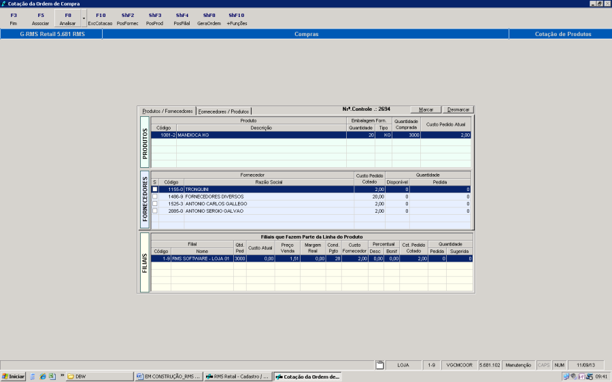Switch to the Fornecedores / Produtos tab
Screen dimensions: 612x382
tap(224, 111)
